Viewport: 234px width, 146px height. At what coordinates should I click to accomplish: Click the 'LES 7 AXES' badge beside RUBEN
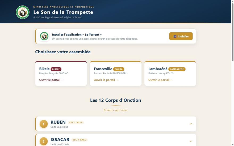pos(76,122)
